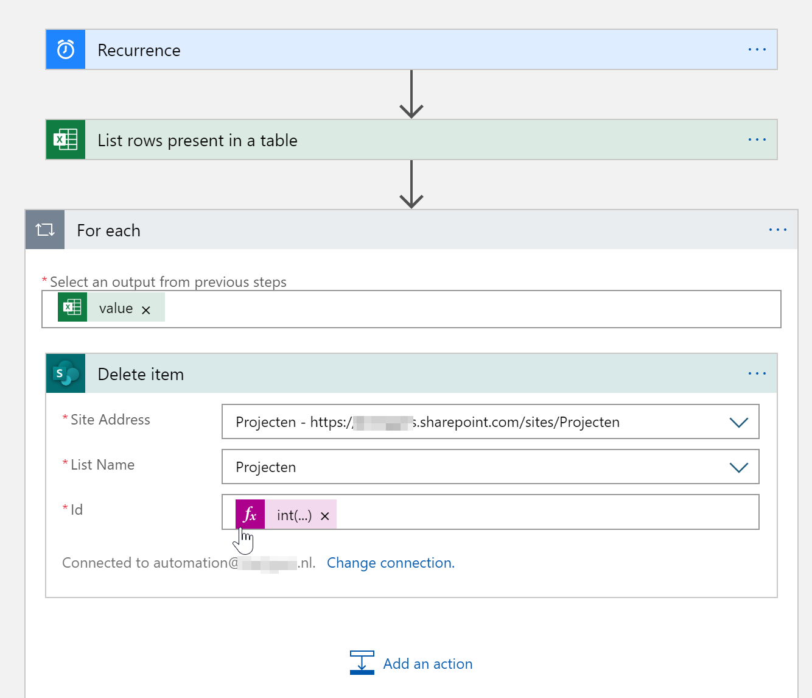Remove the int(...) expression token
This screenshot has width=812, height=698.
click(325, 516)
